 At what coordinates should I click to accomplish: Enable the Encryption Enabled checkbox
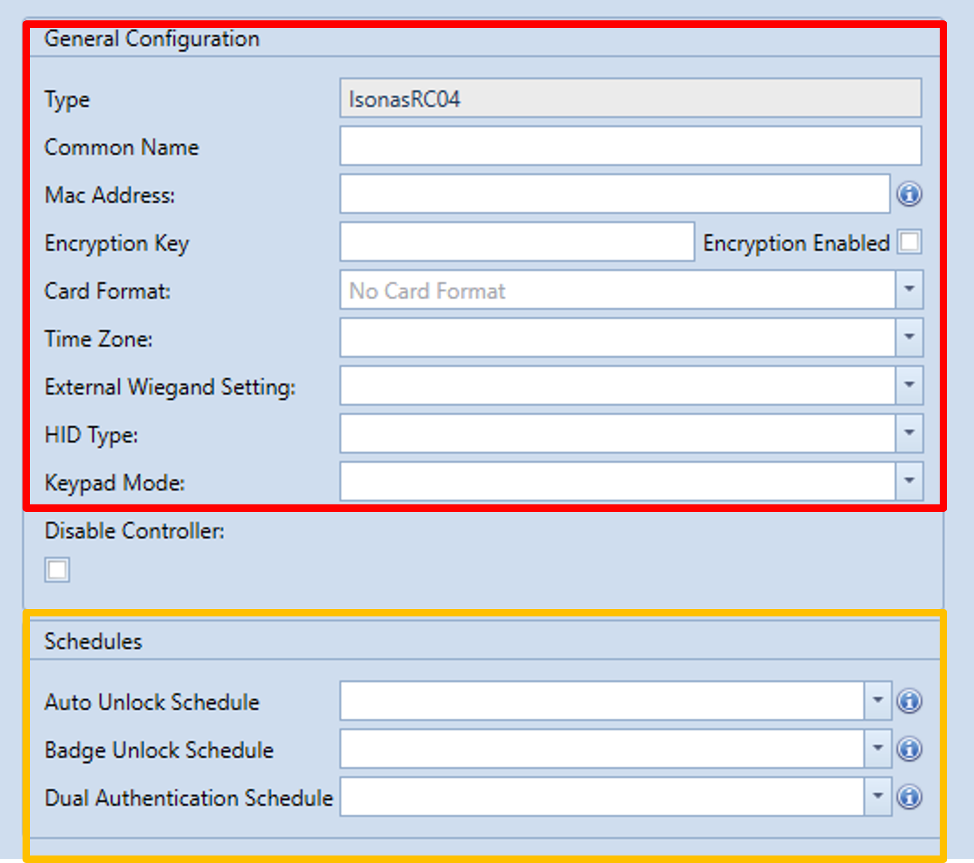click(910, 242)
